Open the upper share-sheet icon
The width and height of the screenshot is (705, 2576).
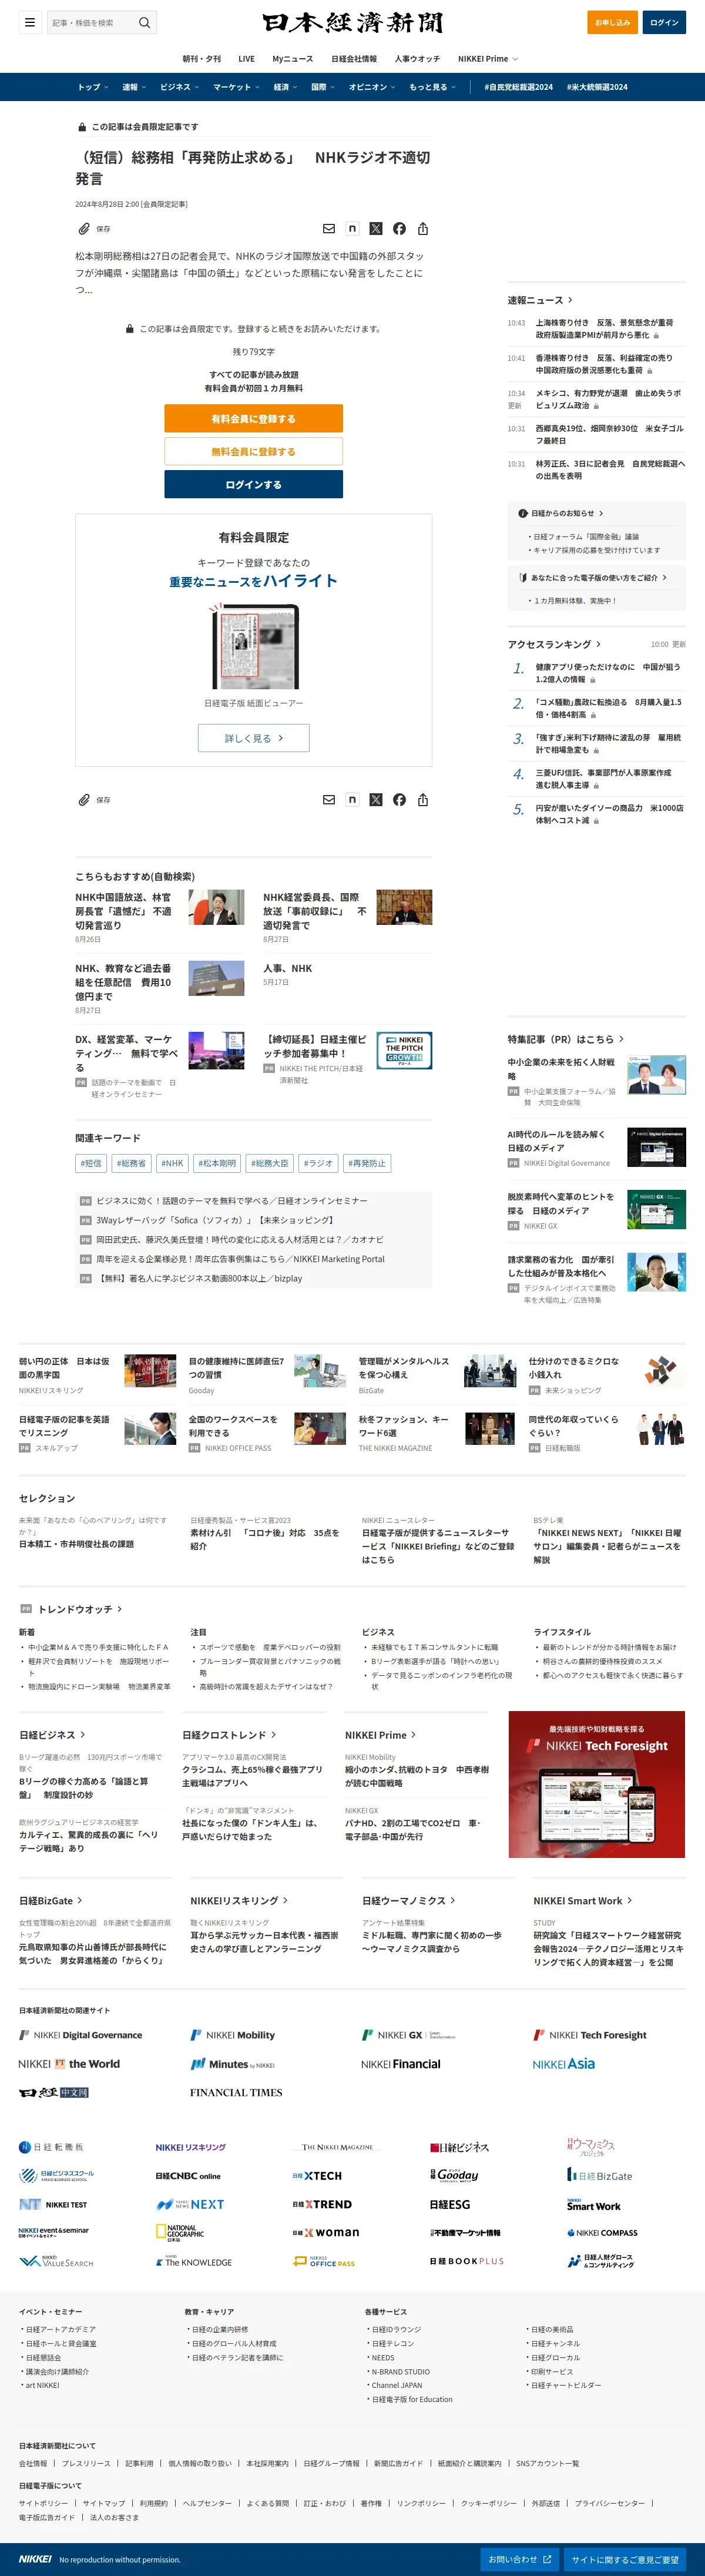(423, 229)
